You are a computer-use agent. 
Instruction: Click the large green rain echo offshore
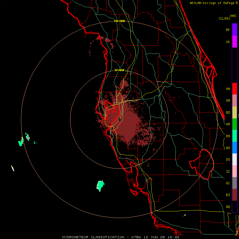[100, 186]
